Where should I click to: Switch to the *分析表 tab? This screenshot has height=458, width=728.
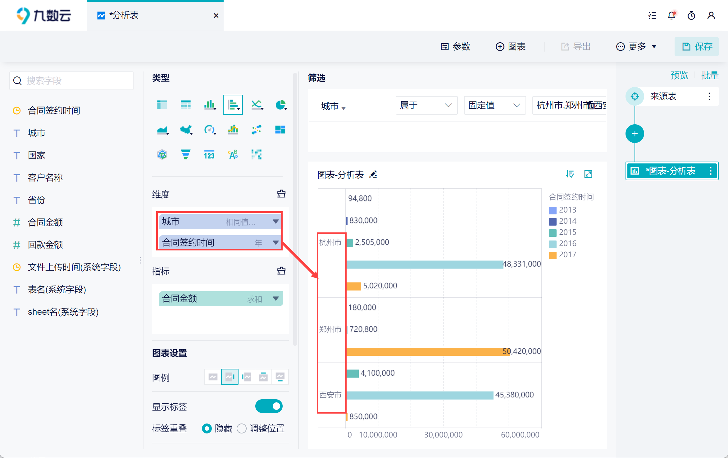click(124, 16)
